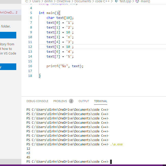Image resolution: width=166 pixels, height=166 pixels.
Task: Open the Documents breadcrumb folder list
Action: tap(83, 1)
